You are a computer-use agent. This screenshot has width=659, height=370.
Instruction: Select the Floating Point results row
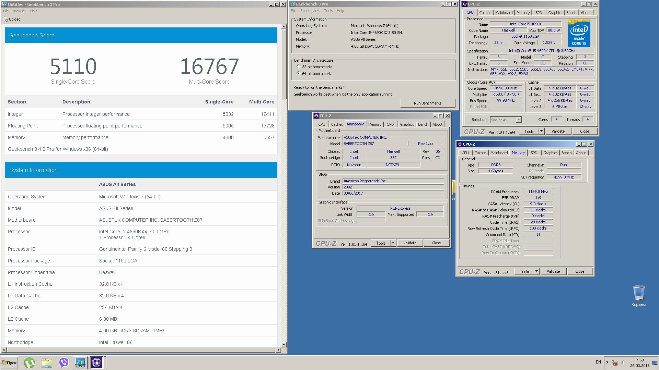(x=141, y=126)
